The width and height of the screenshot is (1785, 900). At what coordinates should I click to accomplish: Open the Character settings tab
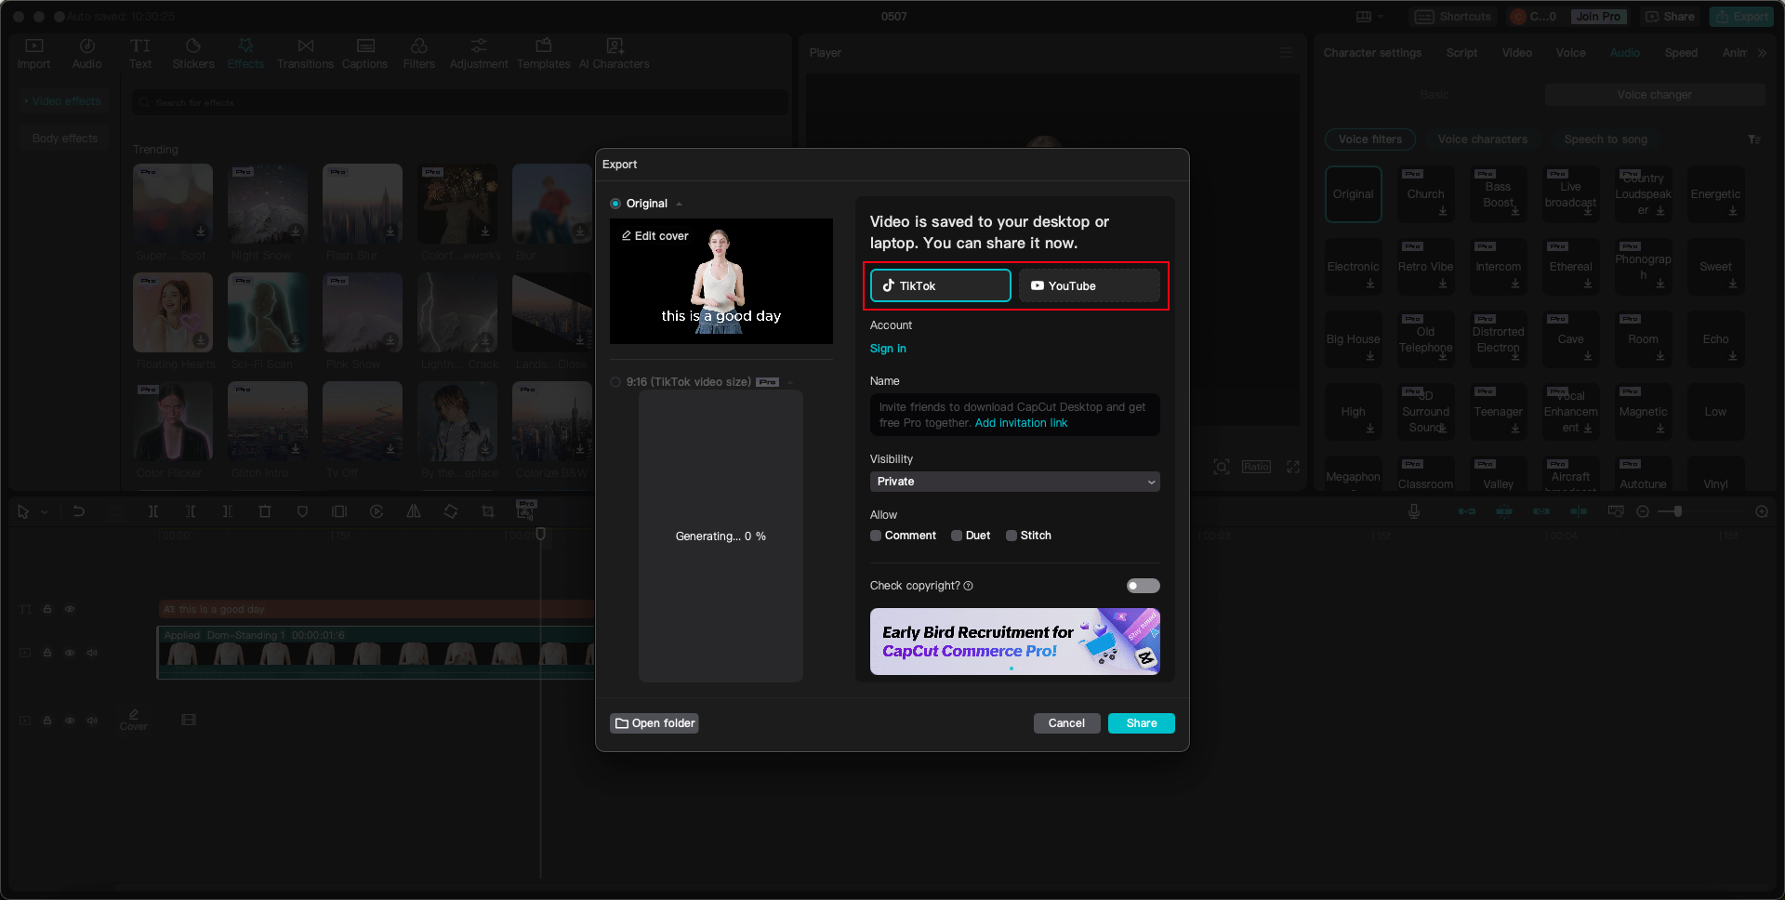1372,53
